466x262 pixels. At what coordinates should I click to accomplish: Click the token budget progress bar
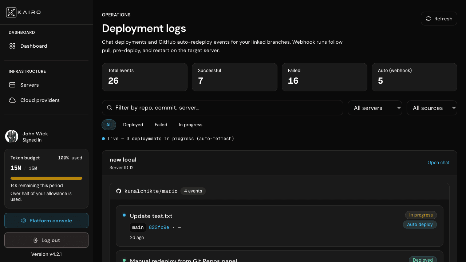click(47, 178)
